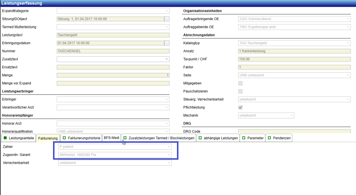Click the square icon on Fakturierungshistorie tab
This screenshot has height=195, width=356.
pyautogui.click(x=64, y=138)
